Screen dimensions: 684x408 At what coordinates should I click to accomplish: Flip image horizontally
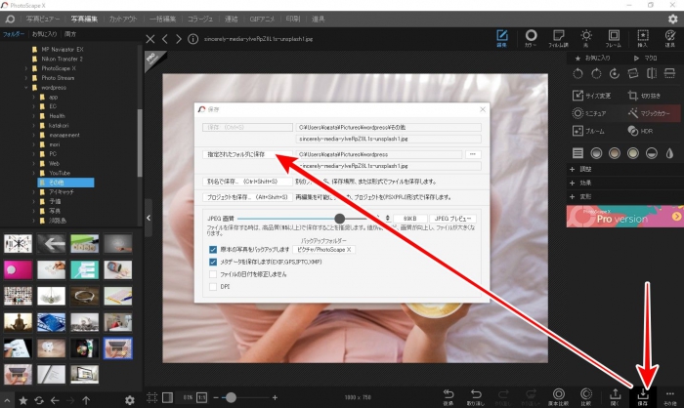point(652,73)
